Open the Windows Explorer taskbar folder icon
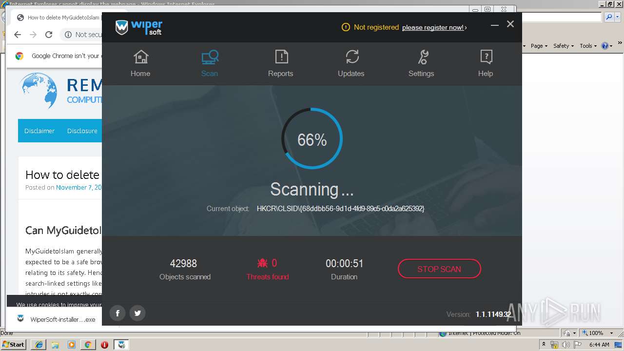 pos(55,345)
